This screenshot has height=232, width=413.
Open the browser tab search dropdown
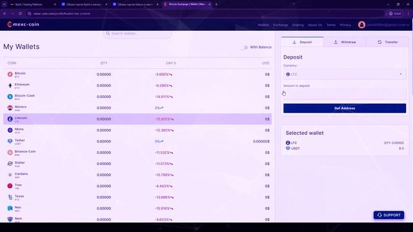point(5,5)
